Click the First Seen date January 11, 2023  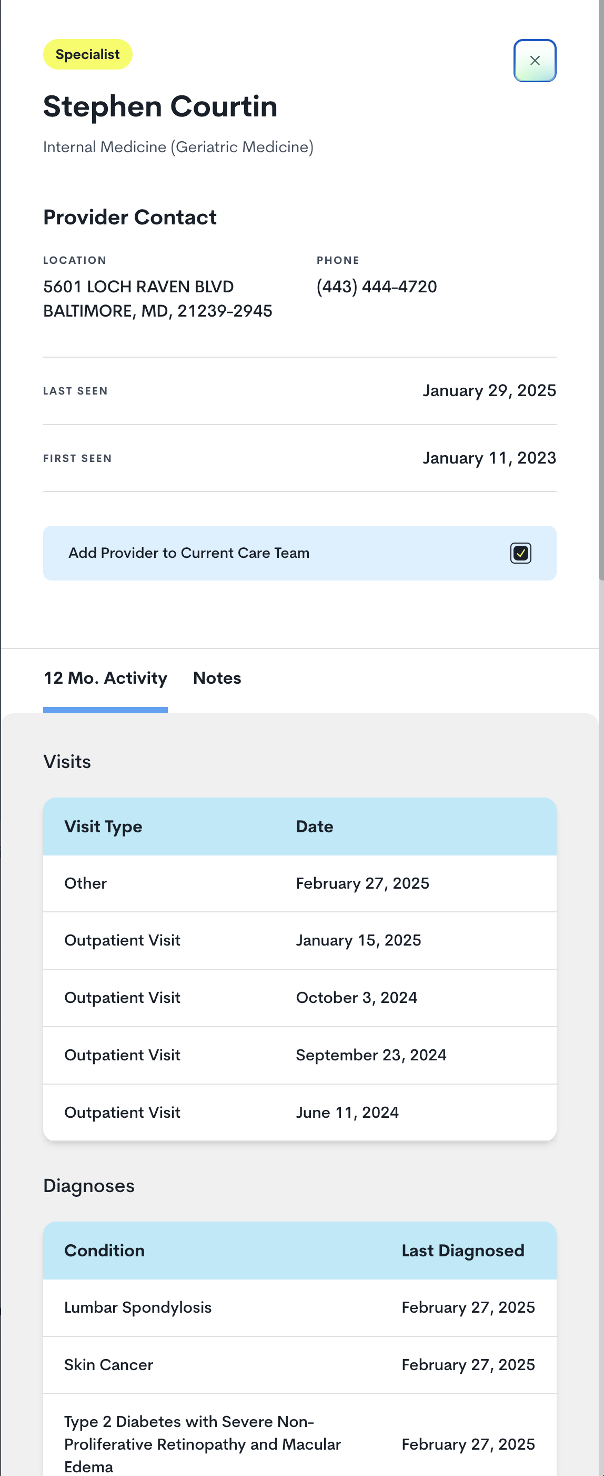[488, 458]
